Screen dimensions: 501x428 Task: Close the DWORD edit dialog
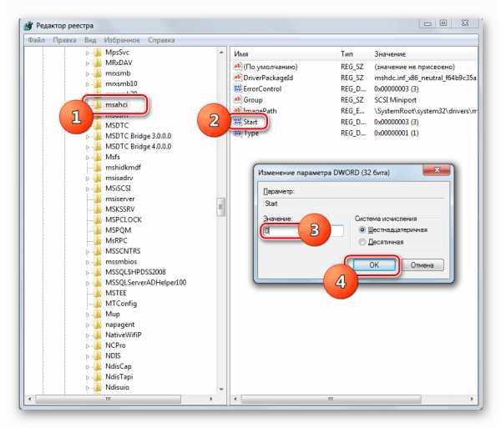click(437, 170)
